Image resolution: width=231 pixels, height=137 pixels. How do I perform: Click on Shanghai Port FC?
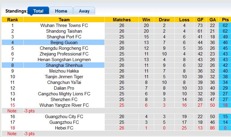coord(64,37)
